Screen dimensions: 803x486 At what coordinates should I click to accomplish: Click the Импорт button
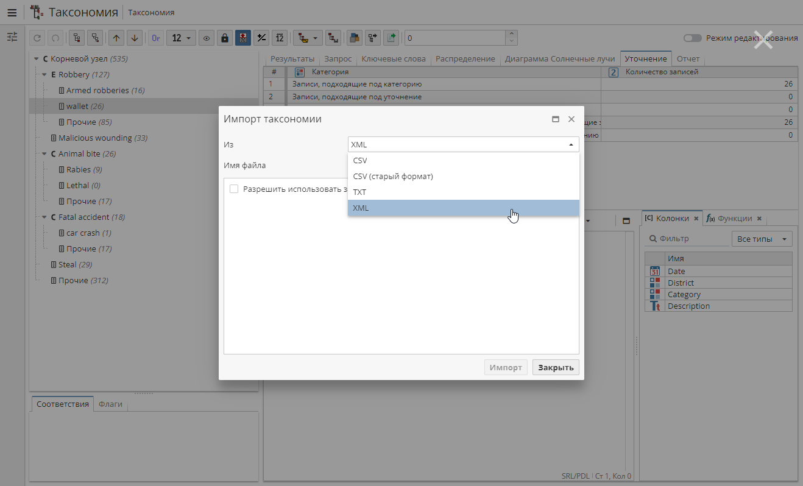[x=506, y=367]
